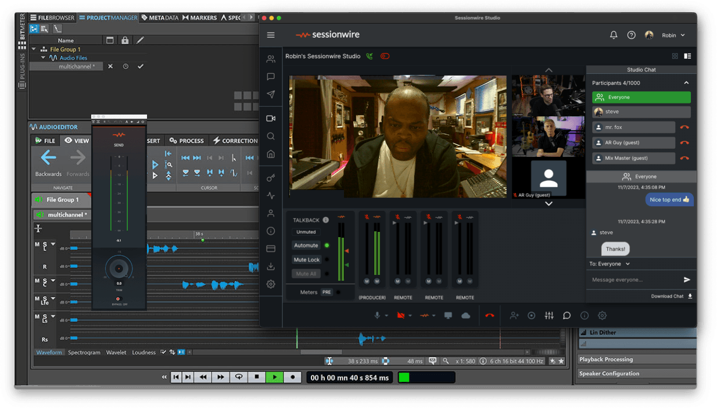This screenshot has width=717, height=408.
Task: Open the mixer sliders icon in bottom toolbar
Action: (x=549, y=316)
